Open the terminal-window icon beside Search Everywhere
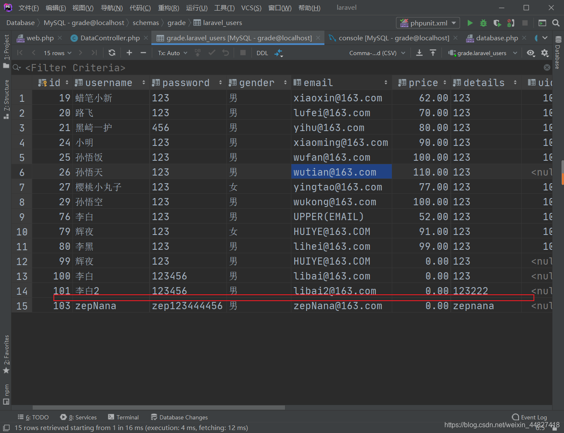Image resolution: width=564 pixels, height=433 pixels. click(x=542, y=23)
